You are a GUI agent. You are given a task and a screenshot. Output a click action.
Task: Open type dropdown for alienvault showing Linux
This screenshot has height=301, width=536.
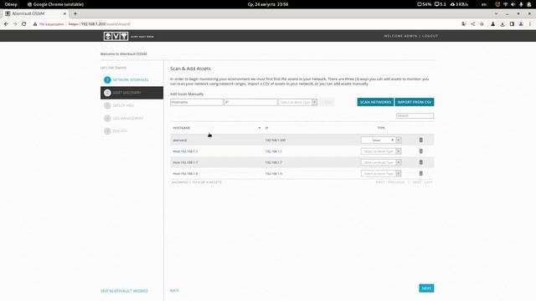tap(381, 140)
